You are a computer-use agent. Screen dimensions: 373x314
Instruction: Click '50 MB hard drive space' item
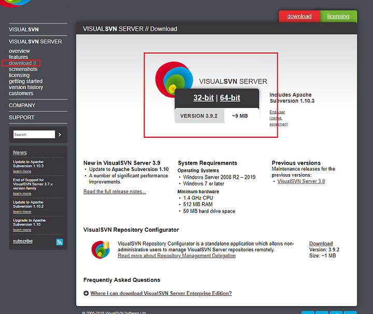click(209, 211)
